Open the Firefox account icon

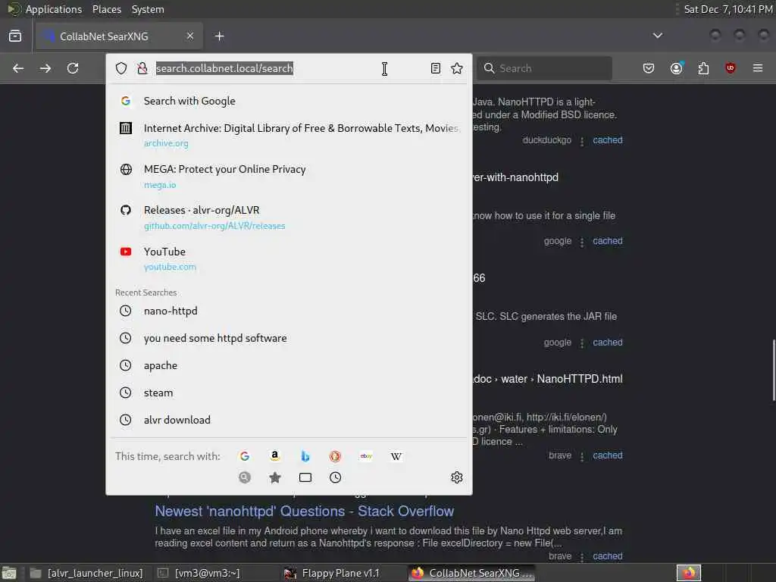(x=677, y=68)
